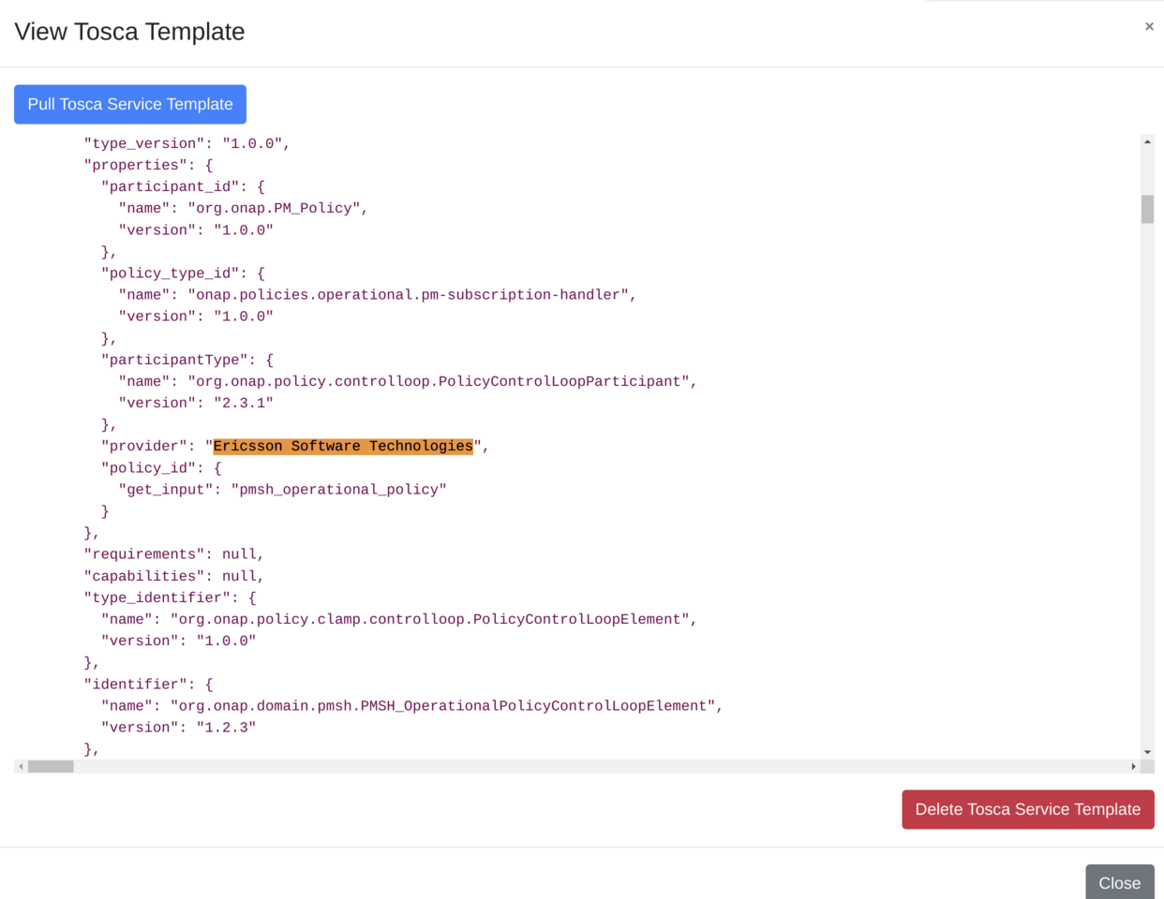Image resolution: width=1164 pixels, height=899 pixels.
Task: Click the "pmsh_operational_policy" value
Action: [x=339, y=489]
